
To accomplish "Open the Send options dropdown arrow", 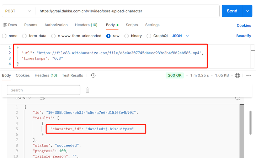I will coord(248,11).
